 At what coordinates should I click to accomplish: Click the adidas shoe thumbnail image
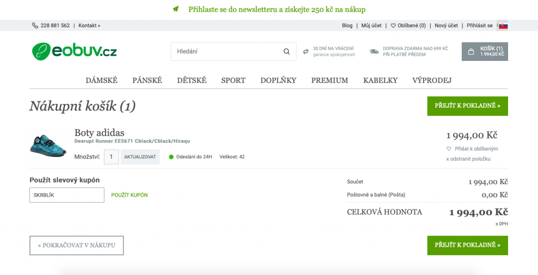click(48, 145)
